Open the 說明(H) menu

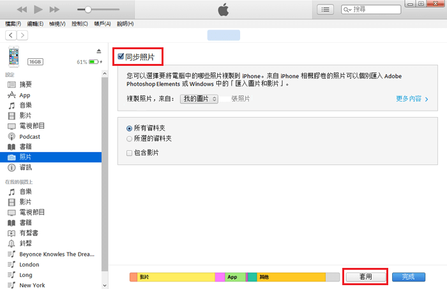coord(125,24)
